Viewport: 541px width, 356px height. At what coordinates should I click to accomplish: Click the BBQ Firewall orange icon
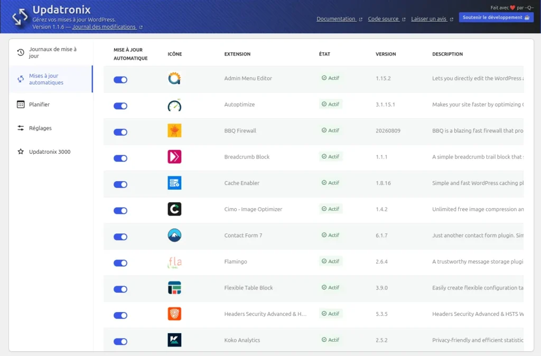pyautogui.click(x=174, y=131)
